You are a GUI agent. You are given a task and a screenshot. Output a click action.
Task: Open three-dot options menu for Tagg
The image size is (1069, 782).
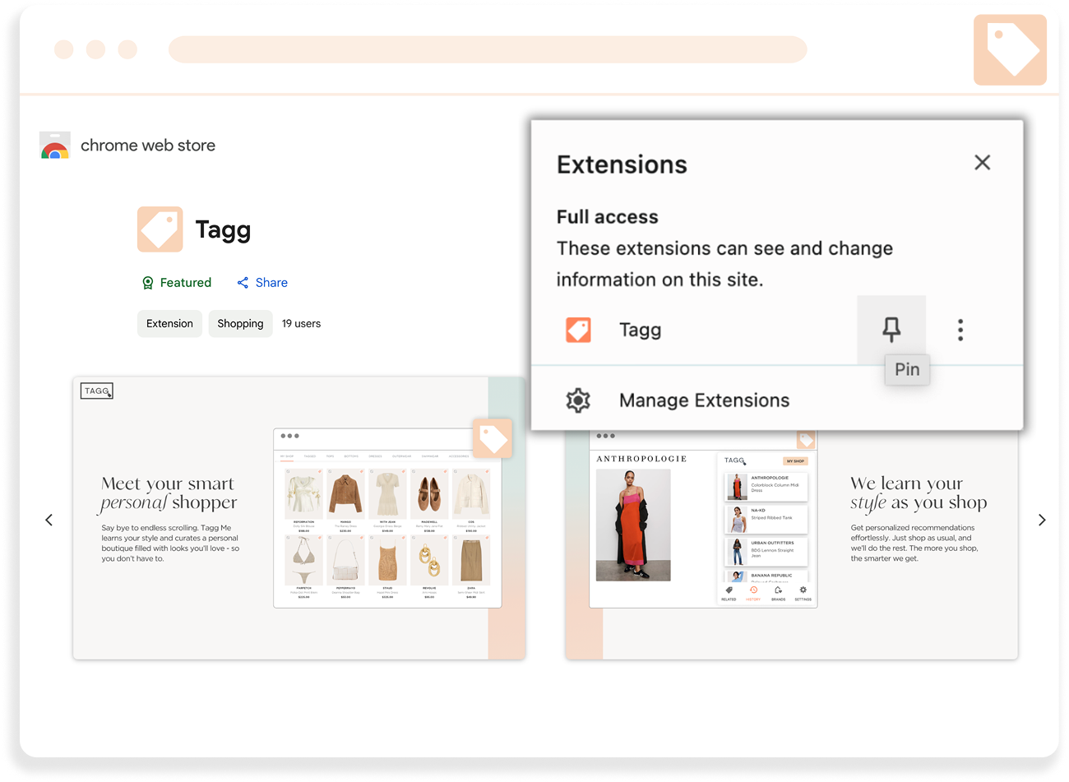pyautogui.click(x=960, y=330)
